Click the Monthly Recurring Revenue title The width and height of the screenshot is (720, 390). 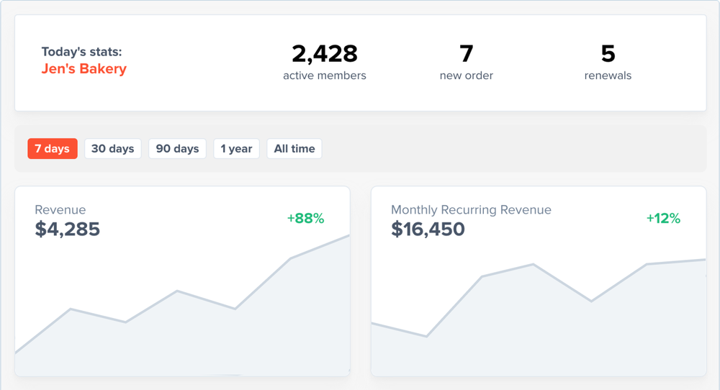tap(471, 209)
